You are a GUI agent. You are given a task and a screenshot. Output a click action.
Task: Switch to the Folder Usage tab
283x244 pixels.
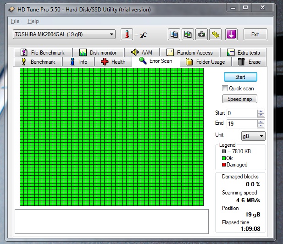click(205, 62)
